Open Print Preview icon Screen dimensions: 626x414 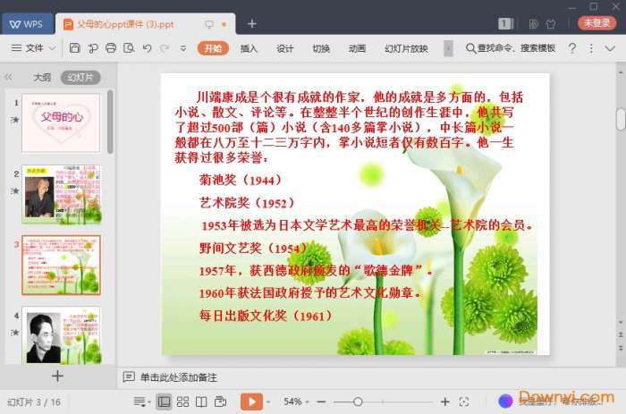[x=129, y=48]
